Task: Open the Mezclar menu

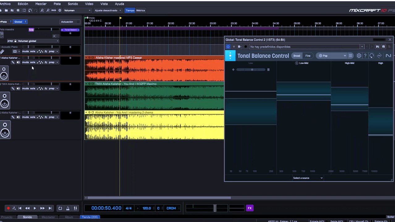Action: (41, 4)
